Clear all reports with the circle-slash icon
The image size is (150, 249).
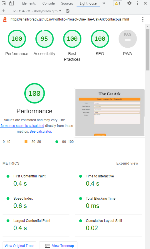[68, 11]
